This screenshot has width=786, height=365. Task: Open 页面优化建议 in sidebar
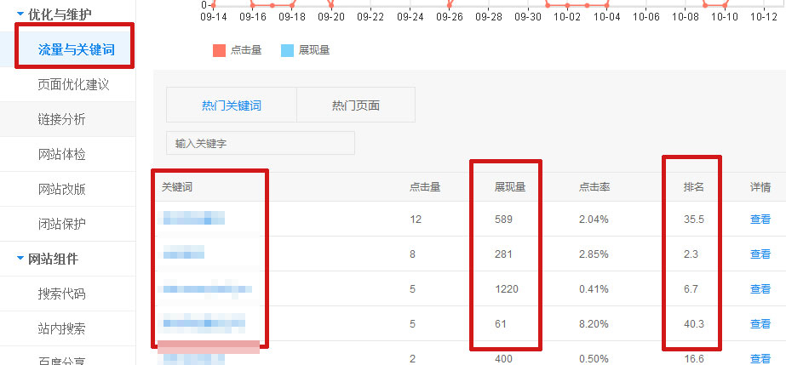(74, 84)
